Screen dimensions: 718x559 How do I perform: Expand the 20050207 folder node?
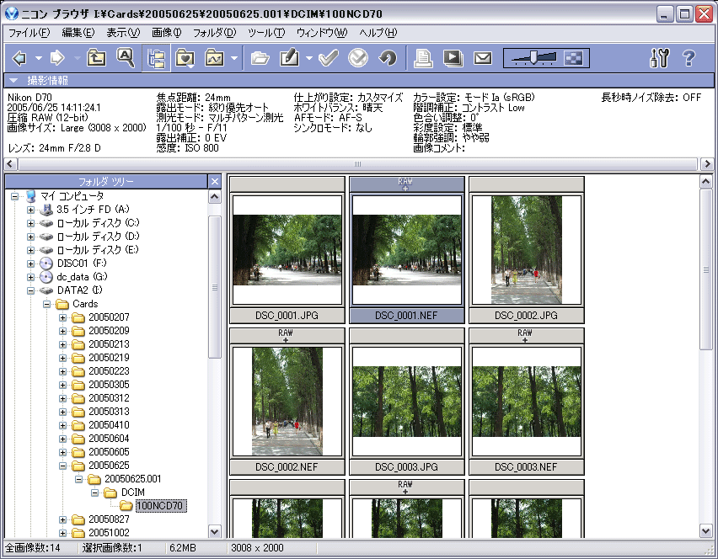pos(62,317)
